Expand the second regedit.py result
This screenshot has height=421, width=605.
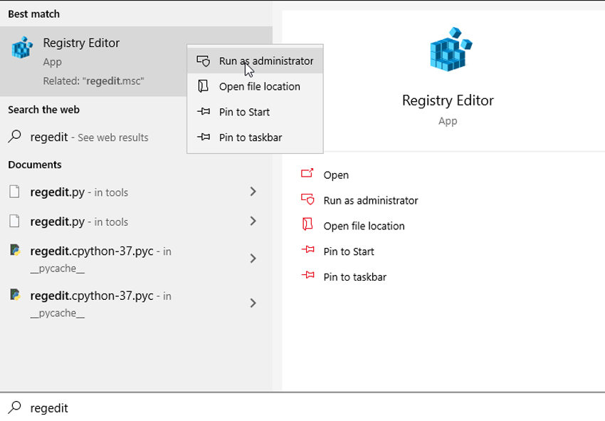pyautogui.click(x=253, y=222)
